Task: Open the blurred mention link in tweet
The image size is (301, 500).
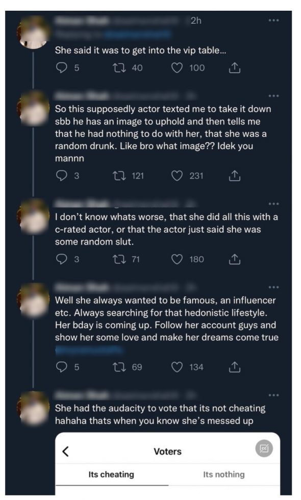Action: pos(89,350)
